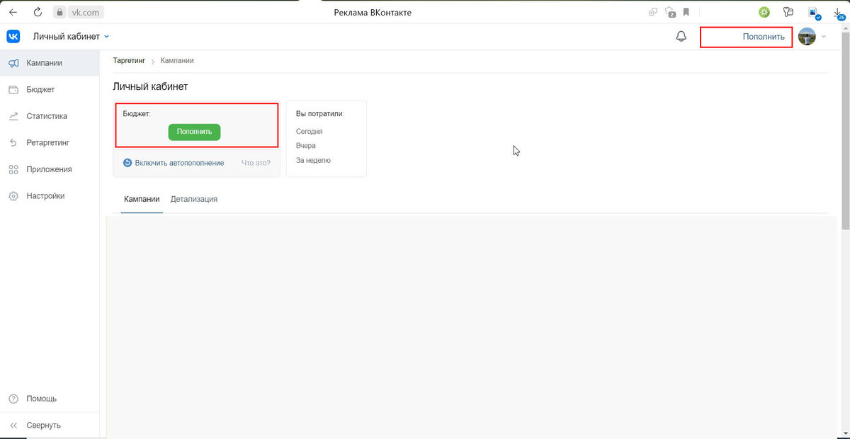Click the Бюджет: label in the budget card
Viewport: 850px width, 439px height.
pos(137,113)
